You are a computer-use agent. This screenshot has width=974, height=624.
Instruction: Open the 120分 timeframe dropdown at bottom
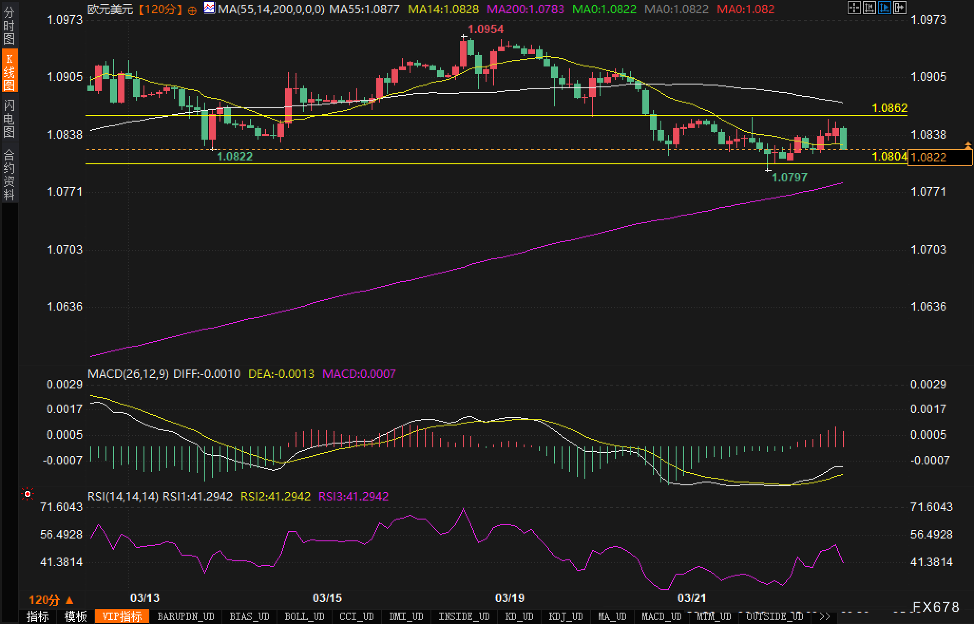tap(51, 600)
